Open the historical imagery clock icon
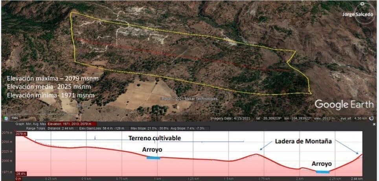Screen dimensions: 379x181 coord(6,118)
